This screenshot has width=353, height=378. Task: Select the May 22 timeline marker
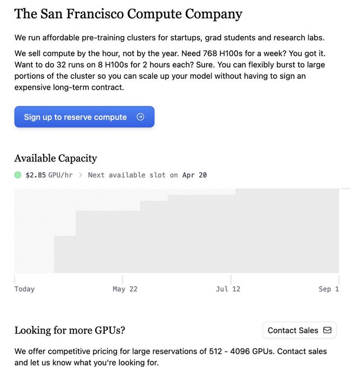click(125, 289)
